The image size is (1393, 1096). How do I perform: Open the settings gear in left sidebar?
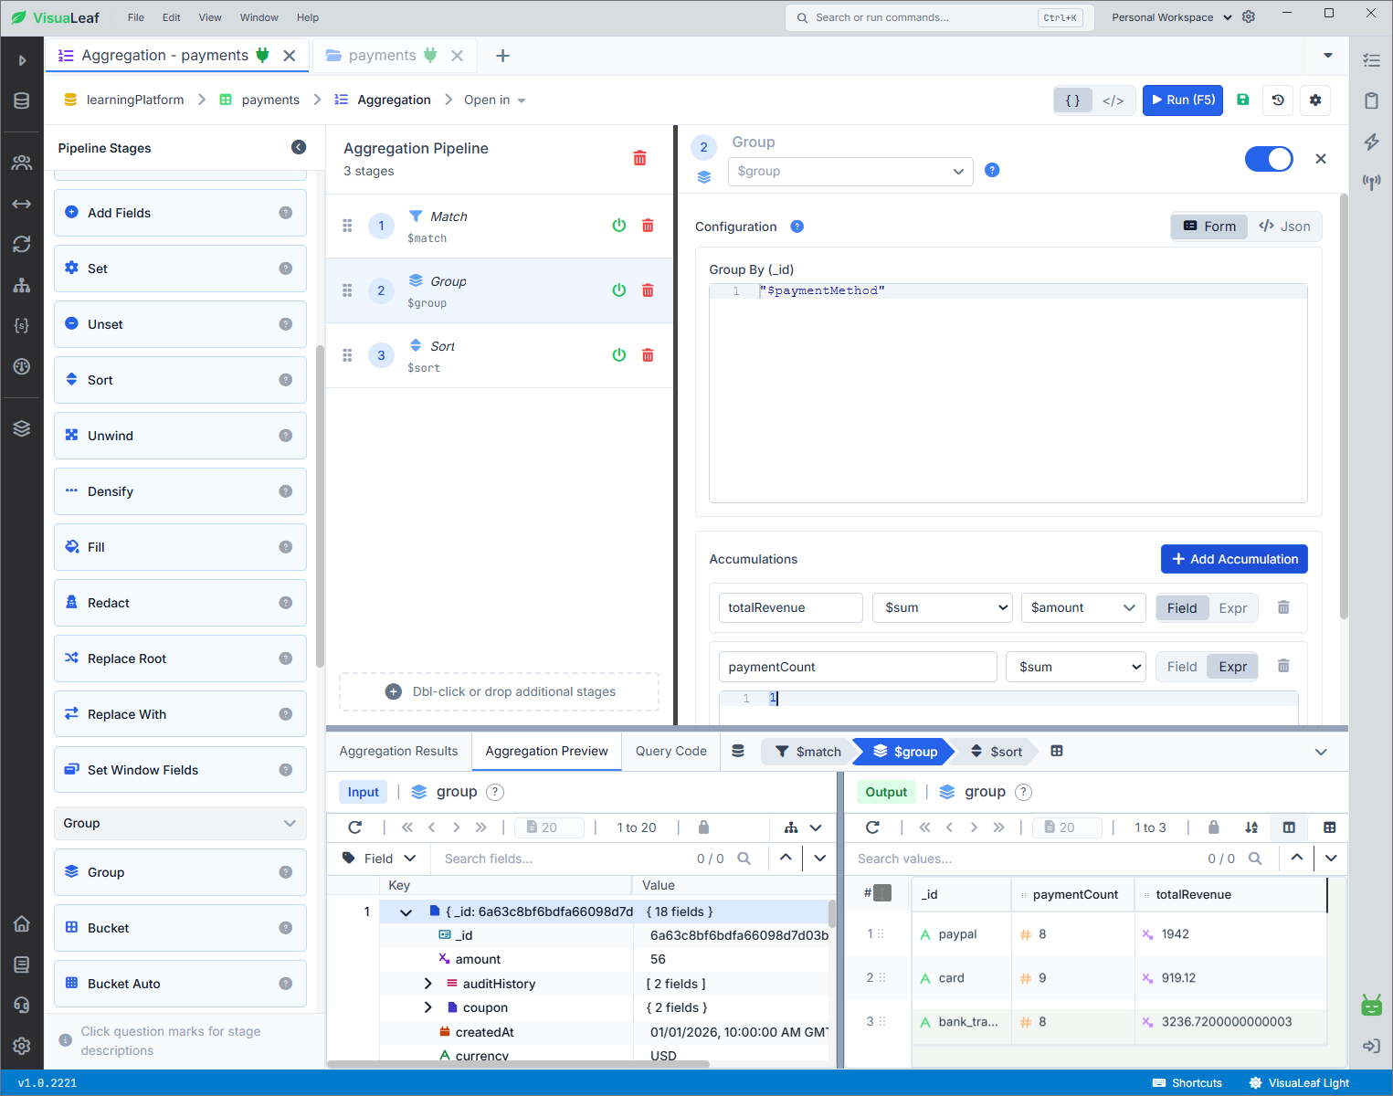pyautogui.click(x=22, y=1046)
